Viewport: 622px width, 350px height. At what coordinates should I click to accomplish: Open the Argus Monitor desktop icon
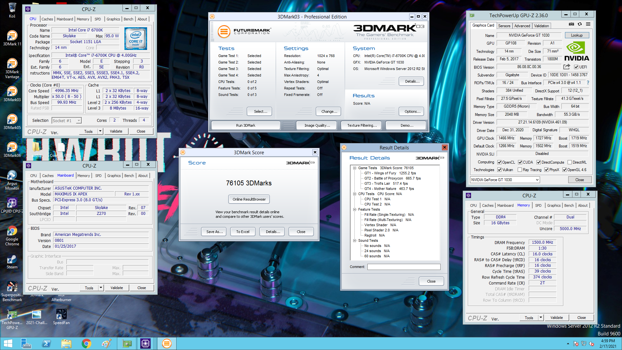(12, 180)
